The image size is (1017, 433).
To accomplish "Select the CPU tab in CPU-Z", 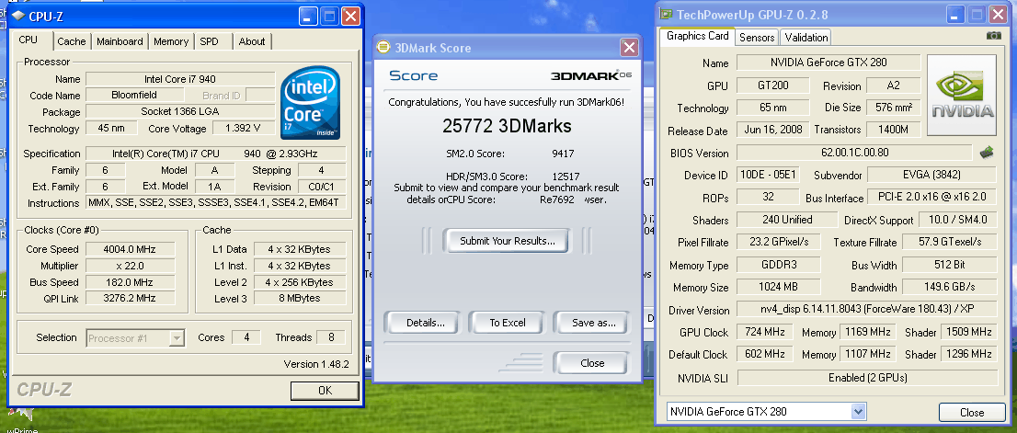I will [x=28, y=40].
